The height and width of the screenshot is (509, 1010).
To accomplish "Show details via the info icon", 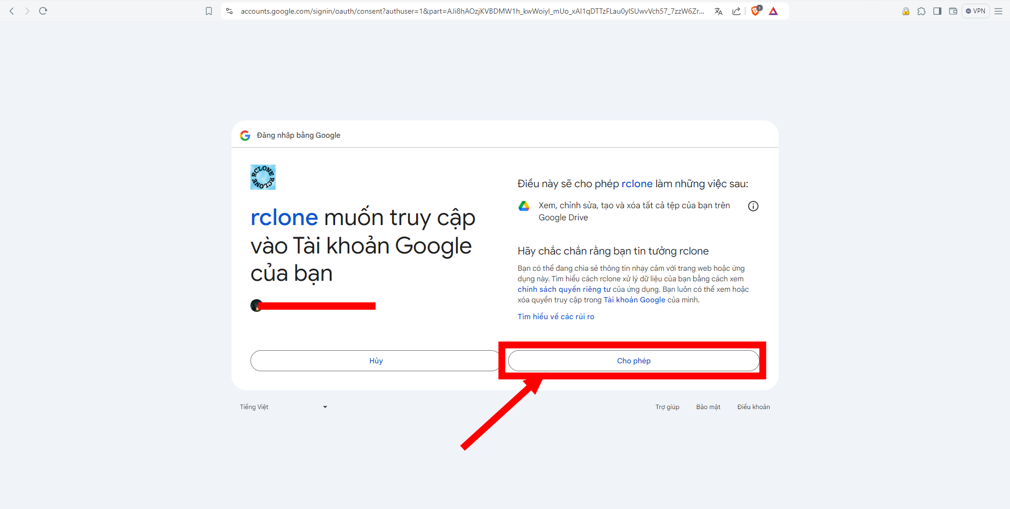I will point(753,206).
